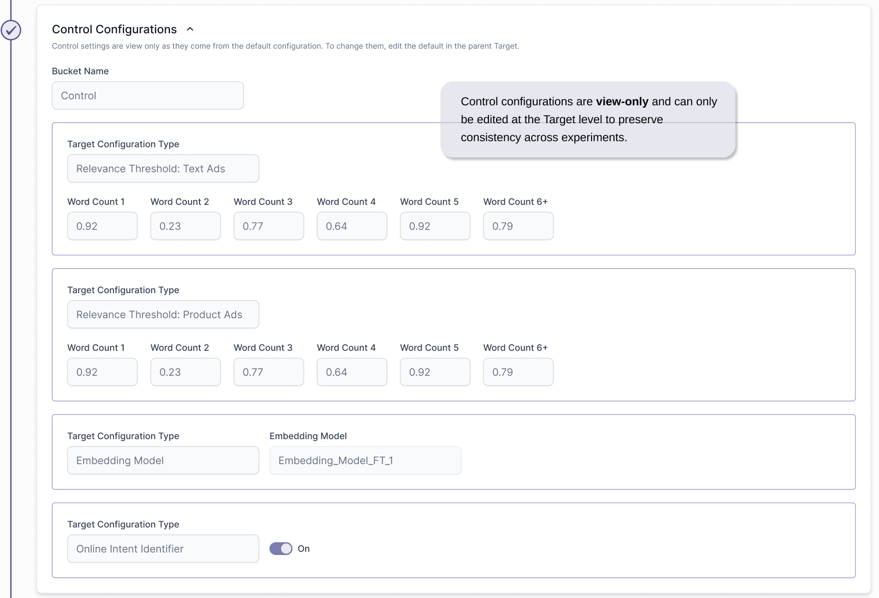Screen dimensions: 879x598
Task: Collapse the Control Configurations section
Action: click(x=190, y=29)
